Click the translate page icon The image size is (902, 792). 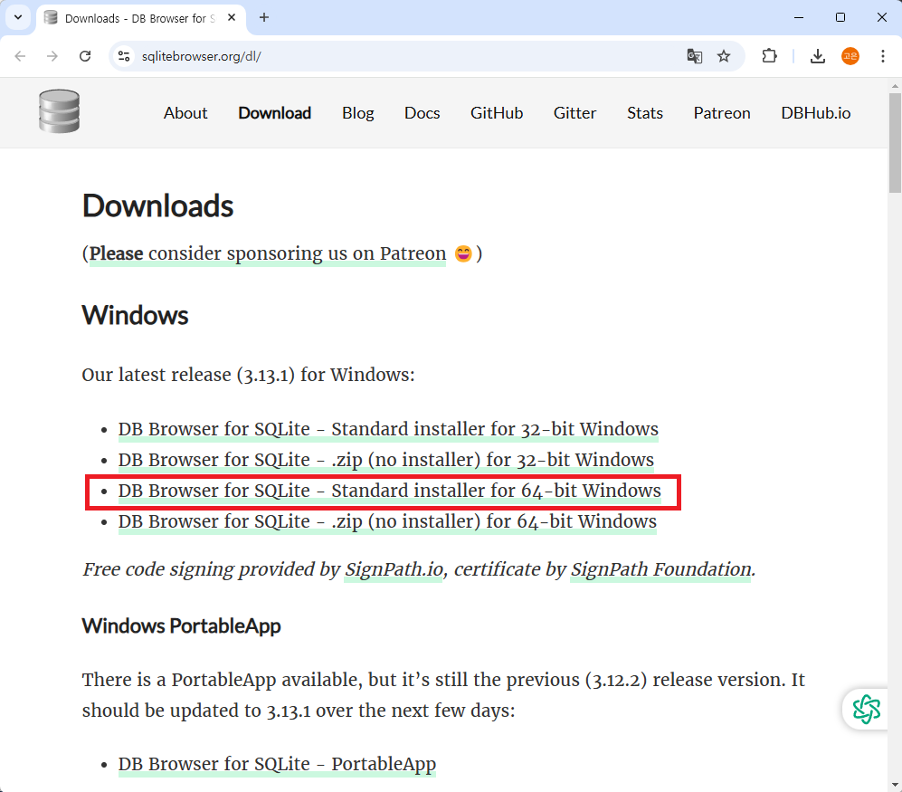(x=694, y=56)
